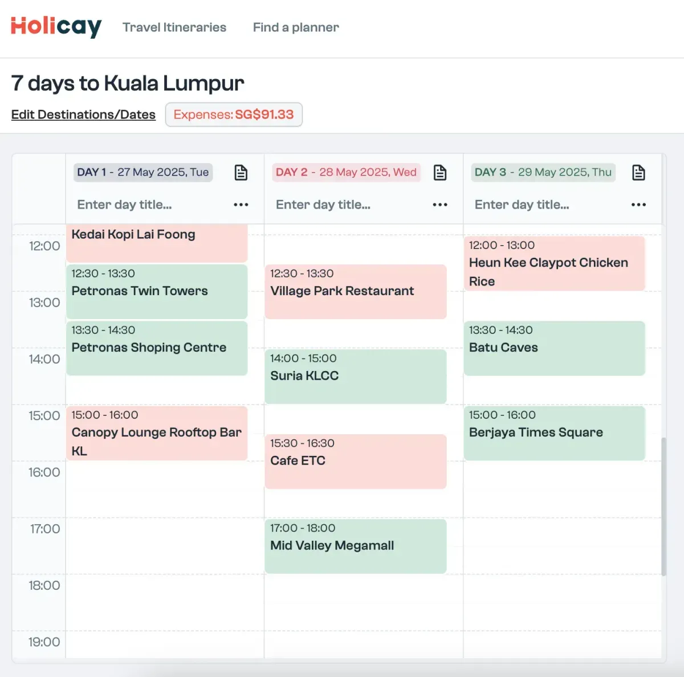The height and width of the screenshot is (677, 684).
Task: Open the Cafe ETC event
Action: (x=356, y=462)
